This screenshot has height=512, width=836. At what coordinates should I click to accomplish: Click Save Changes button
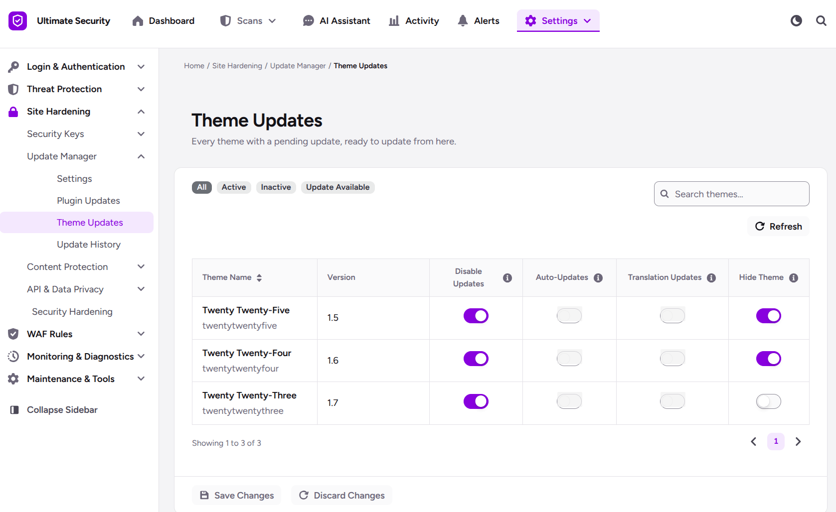[x=237, y=496]
